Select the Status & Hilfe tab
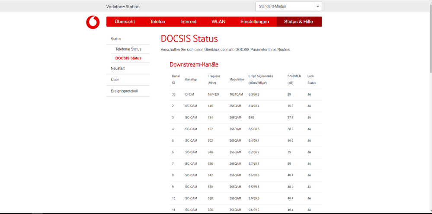Screen dimensions: 432x214 coord(299,22)
